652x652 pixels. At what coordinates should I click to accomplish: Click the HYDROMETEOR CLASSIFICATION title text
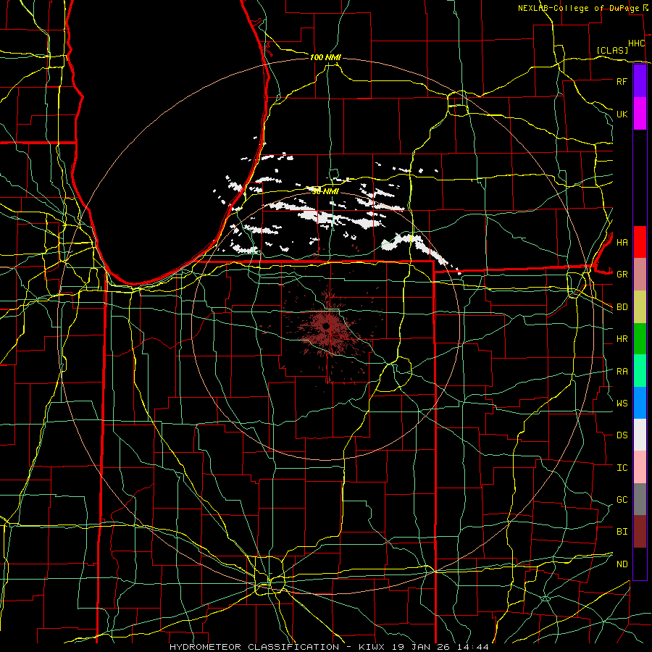[254, 647]
